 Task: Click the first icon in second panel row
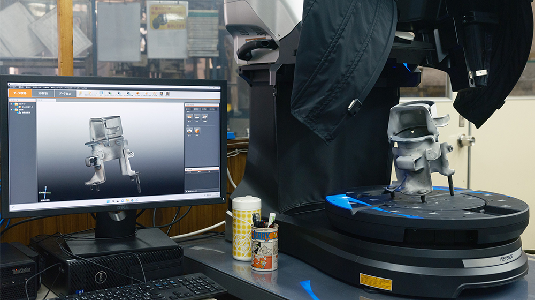tap(189, 130)
